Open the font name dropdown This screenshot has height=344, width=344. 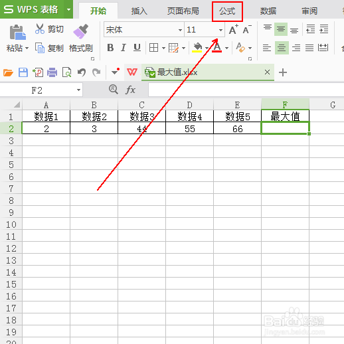[x=180, y=30]
